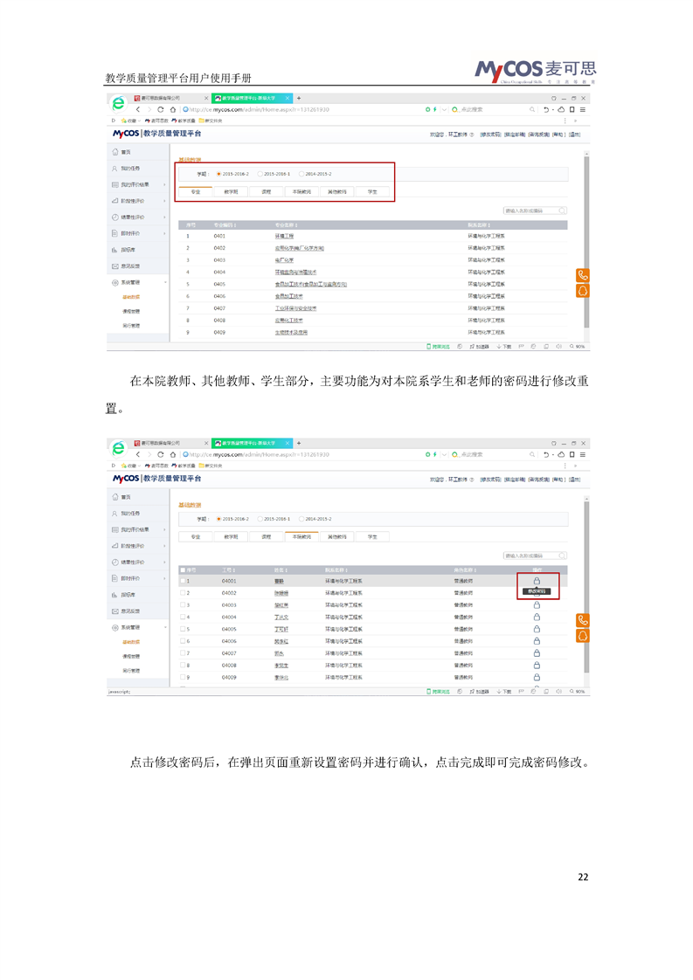693x980 pixels.
Task: Click the name search field above teacher table
Action: [535, 556]
